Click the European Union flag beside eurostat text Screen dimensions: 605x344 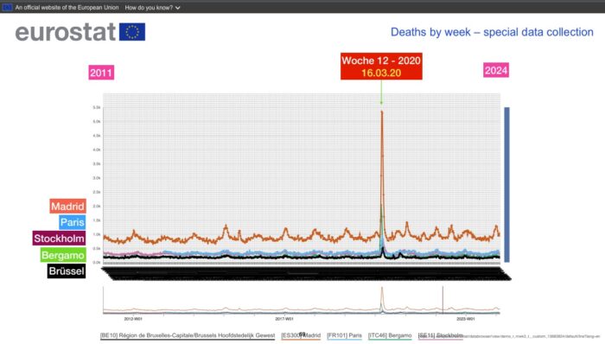tap(132, 32)
